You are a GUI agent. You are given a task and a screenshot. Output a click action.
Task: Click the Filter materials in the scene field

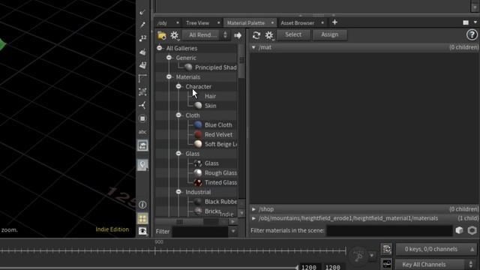tap(389, 230)
